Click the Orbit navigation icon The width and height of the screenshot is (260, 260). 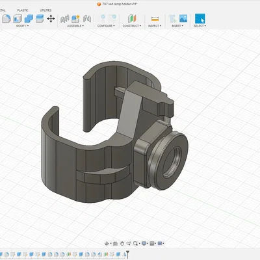point(107,244)
